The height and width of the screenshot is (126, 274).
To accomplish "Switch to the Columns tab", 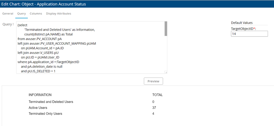I will (36, 13).
